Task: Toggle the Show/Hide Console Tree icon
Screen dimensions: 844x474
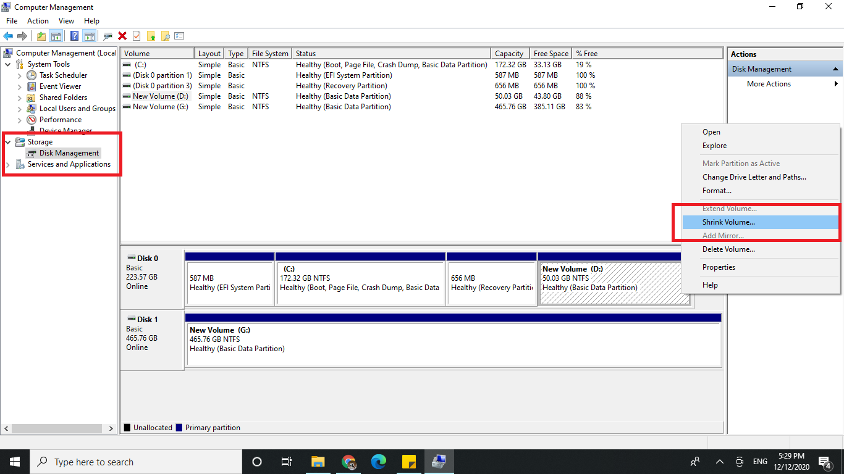Action: (x=56, y=36)
